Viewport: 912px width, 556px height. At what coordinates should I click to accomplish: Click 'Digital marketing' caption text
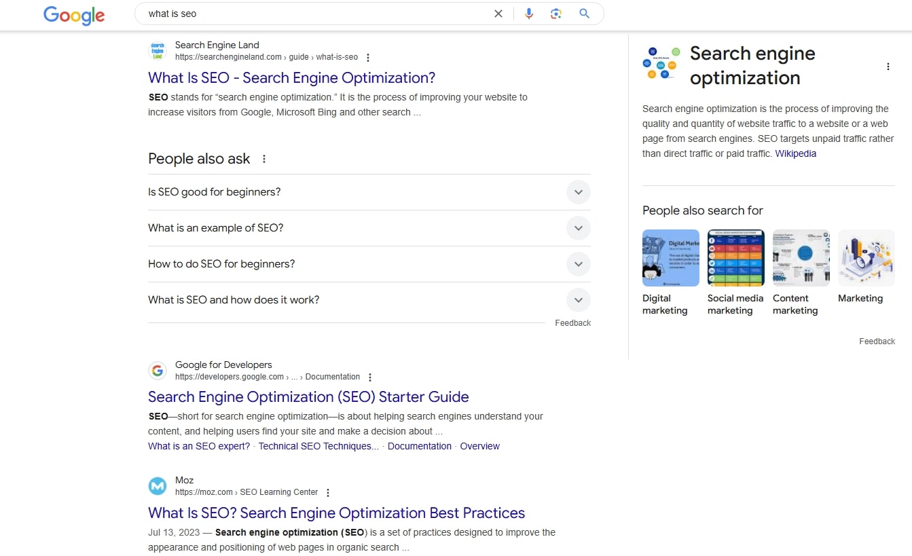[665, 304]
